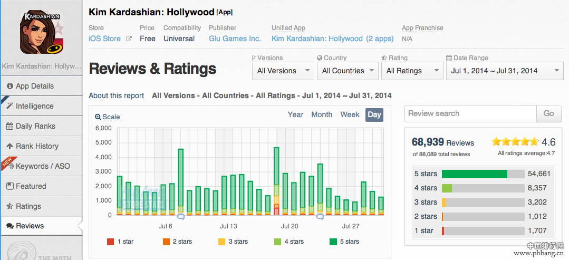Open Keywords / ASO section
This screenshot has height=260, width=569.
[42, 166]
